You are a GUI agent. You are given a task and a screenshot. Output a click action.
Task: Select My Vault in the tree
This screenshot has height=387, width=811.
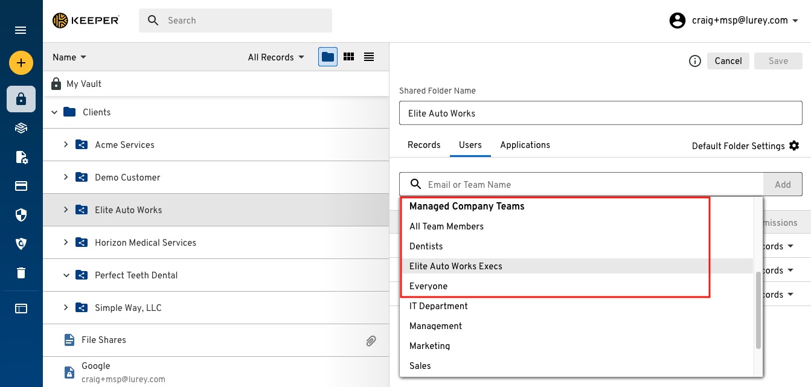click(x=84, y=84)
